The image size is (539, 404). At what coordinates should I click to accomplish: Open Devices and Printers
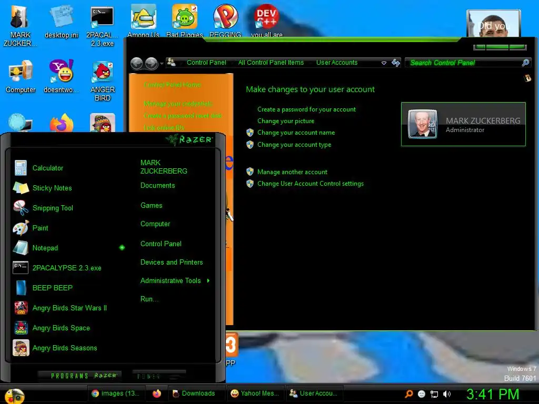click(x=172, y=262)
